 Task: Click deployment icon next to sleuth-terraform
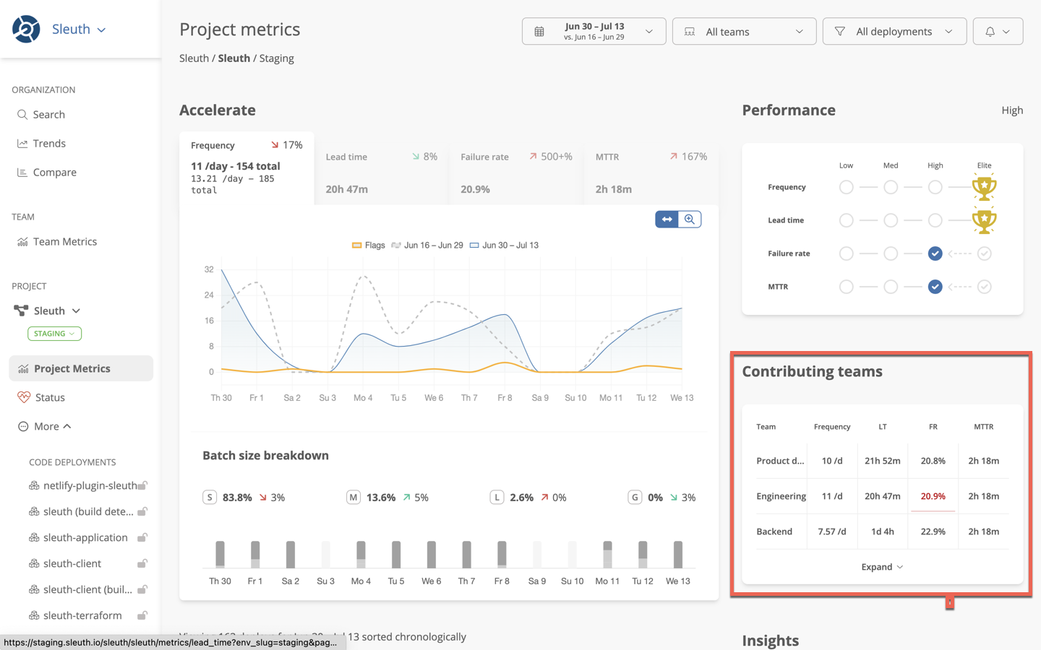pos(34,615)
